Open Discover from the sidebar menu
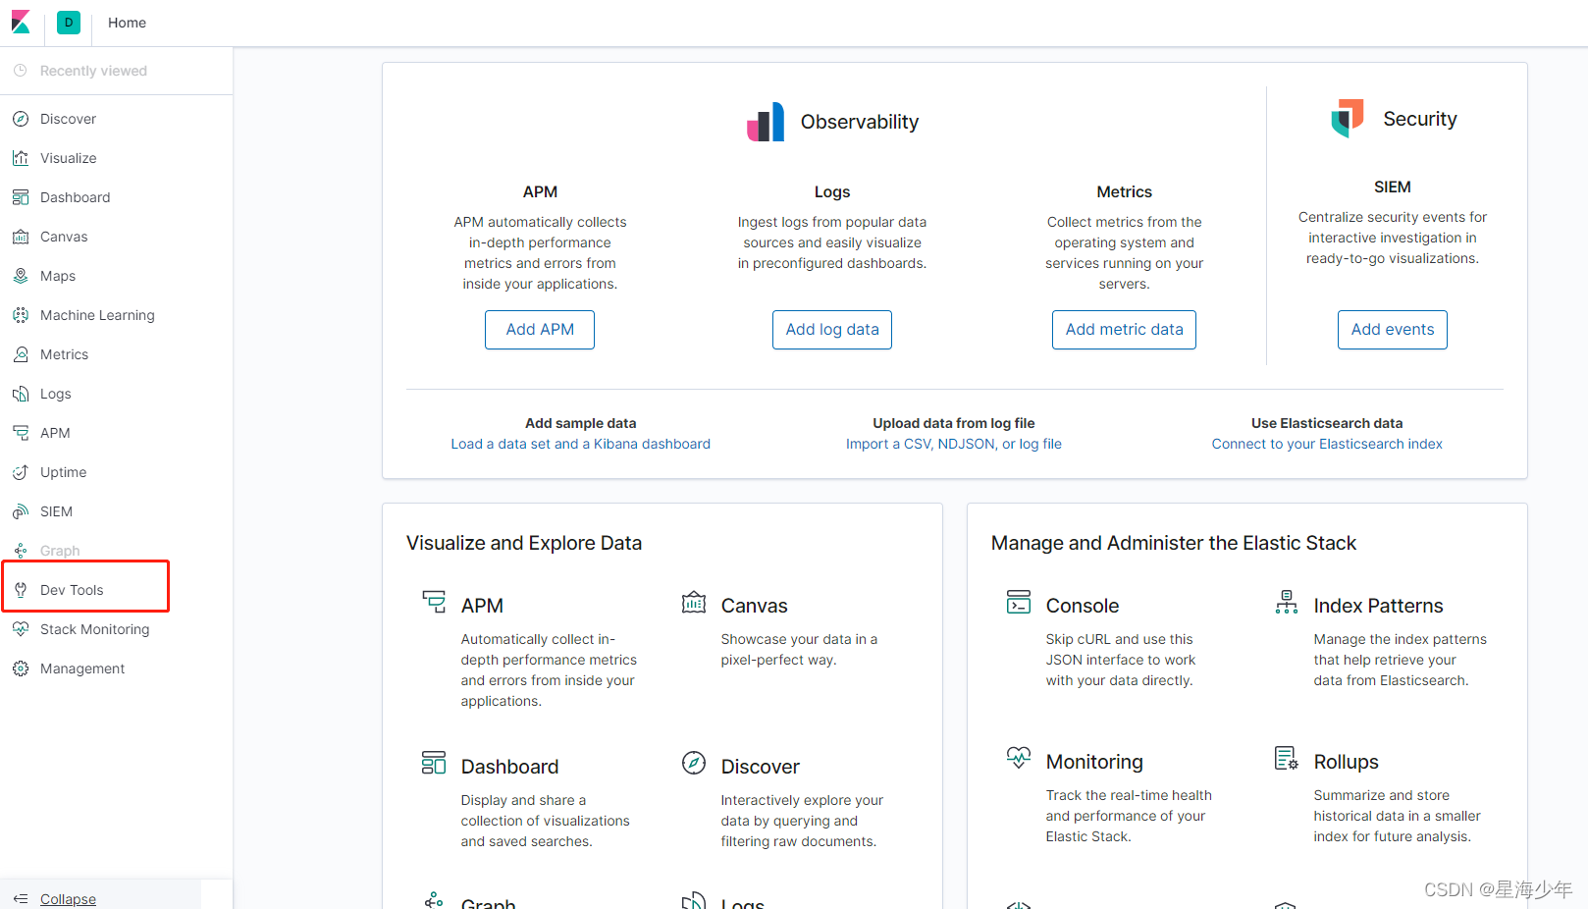1588x909 pixels. (x=68, y=119)
